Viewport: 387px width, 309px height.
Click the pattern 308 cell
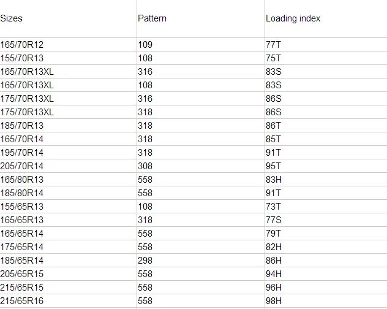click(146, 166)
